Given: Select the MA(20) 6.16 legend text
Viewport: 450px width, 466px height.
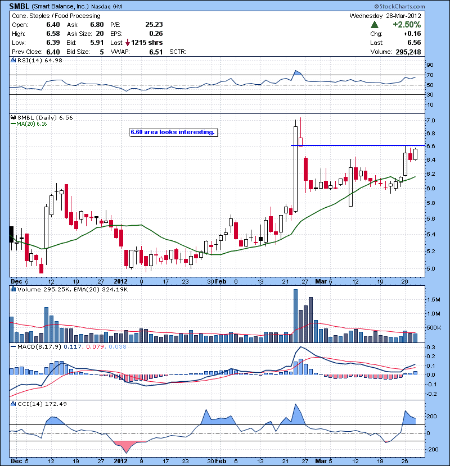Looking at the screenshot, I should click(31, 124).
